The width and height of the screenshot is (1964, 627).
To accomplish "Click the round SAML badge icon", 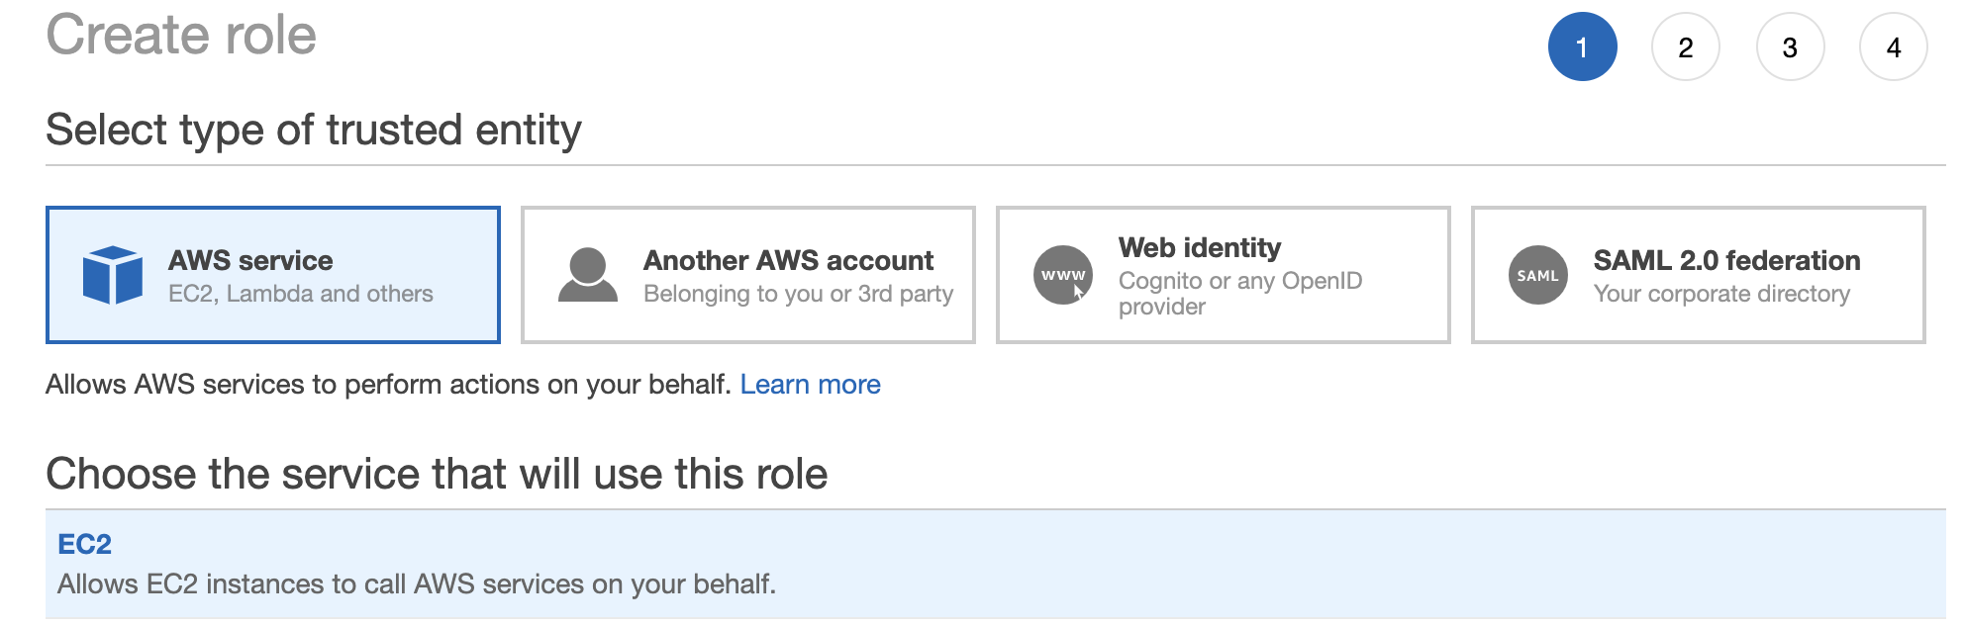I will (x=1538, y=275).
